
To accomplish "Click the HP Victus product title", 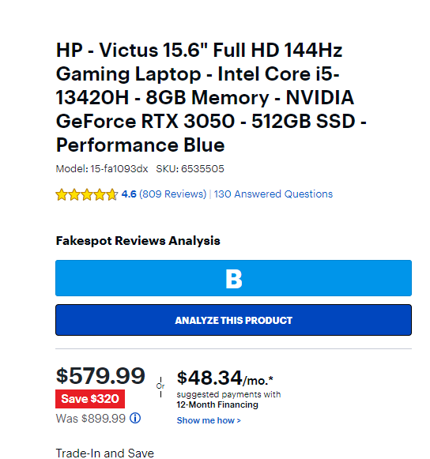I will point(211,97).
